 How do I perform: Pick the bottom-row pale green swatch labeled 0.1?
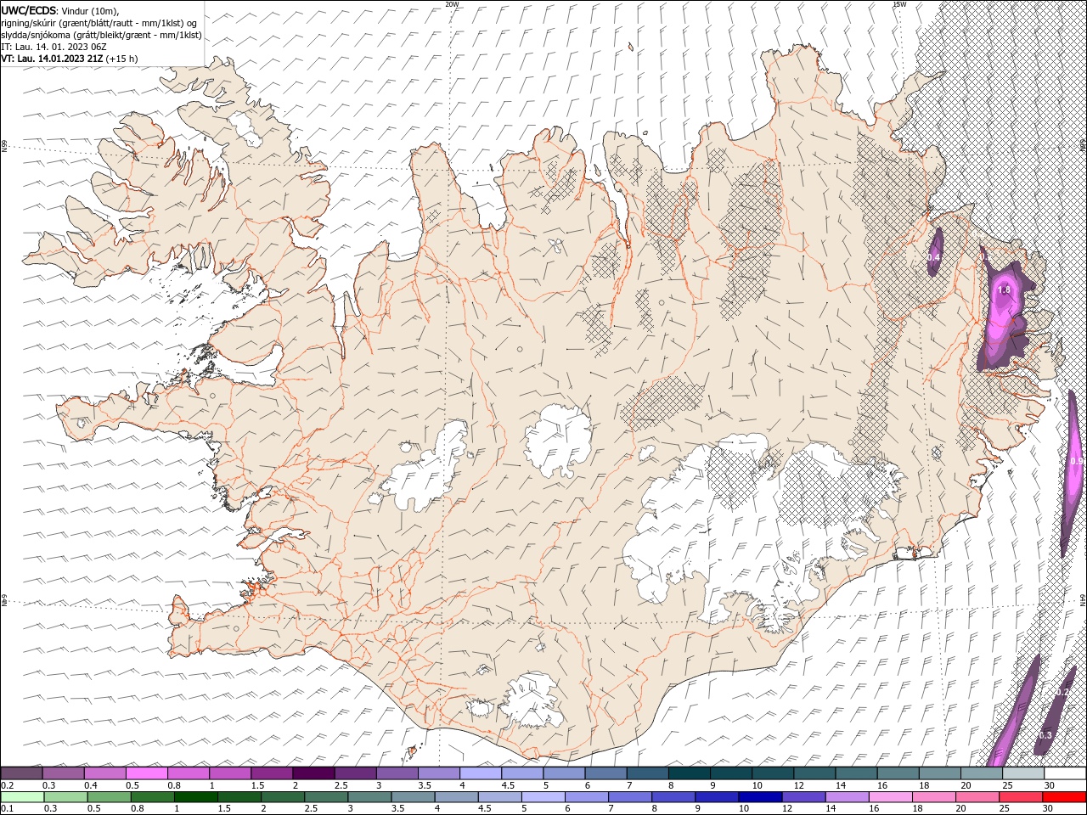[22, 797]
